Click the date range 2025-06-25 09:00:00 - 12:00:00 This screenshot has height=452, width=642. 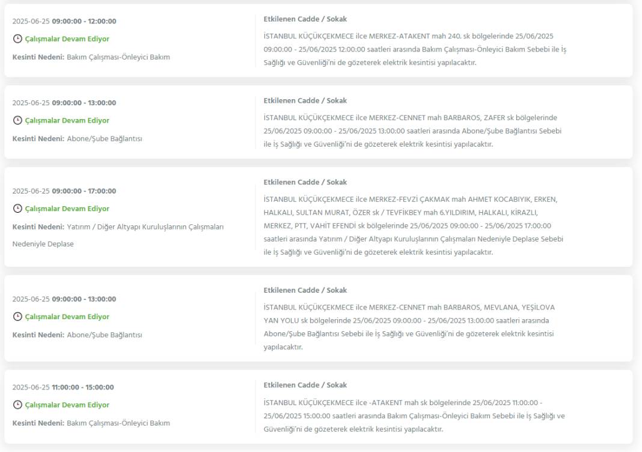tap(64, 21)
